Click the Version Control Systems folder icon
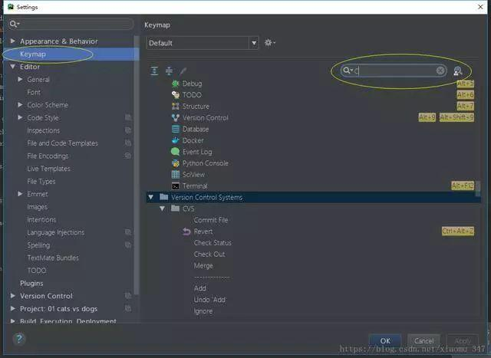 (x=163, y=197)
